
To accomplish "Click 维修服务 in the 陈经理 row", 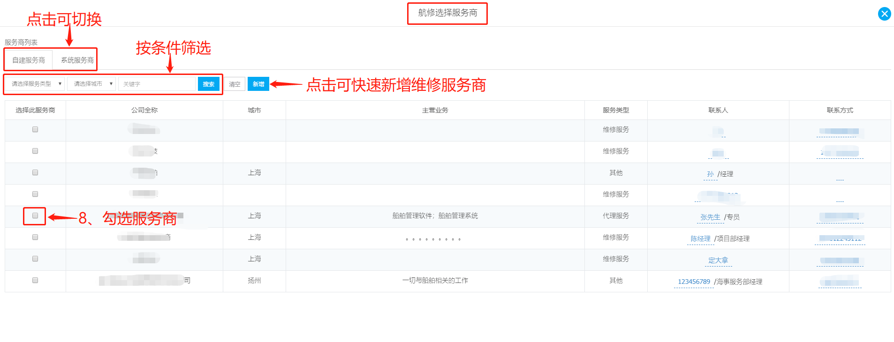I will [616, 237].
